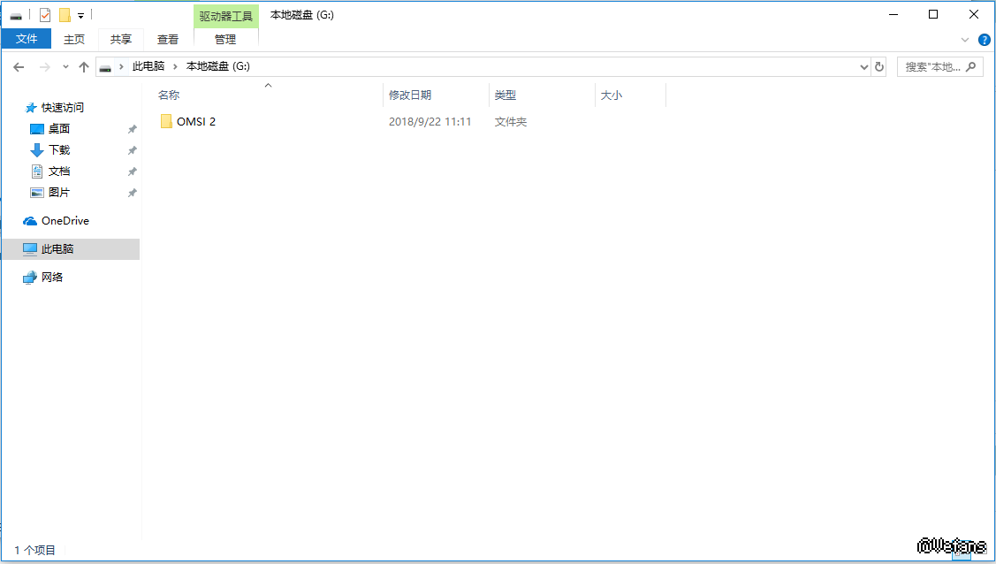The image size is (996, 564).
Task: Select 快速访问 in the navigation pane
Action: (62, 107)
